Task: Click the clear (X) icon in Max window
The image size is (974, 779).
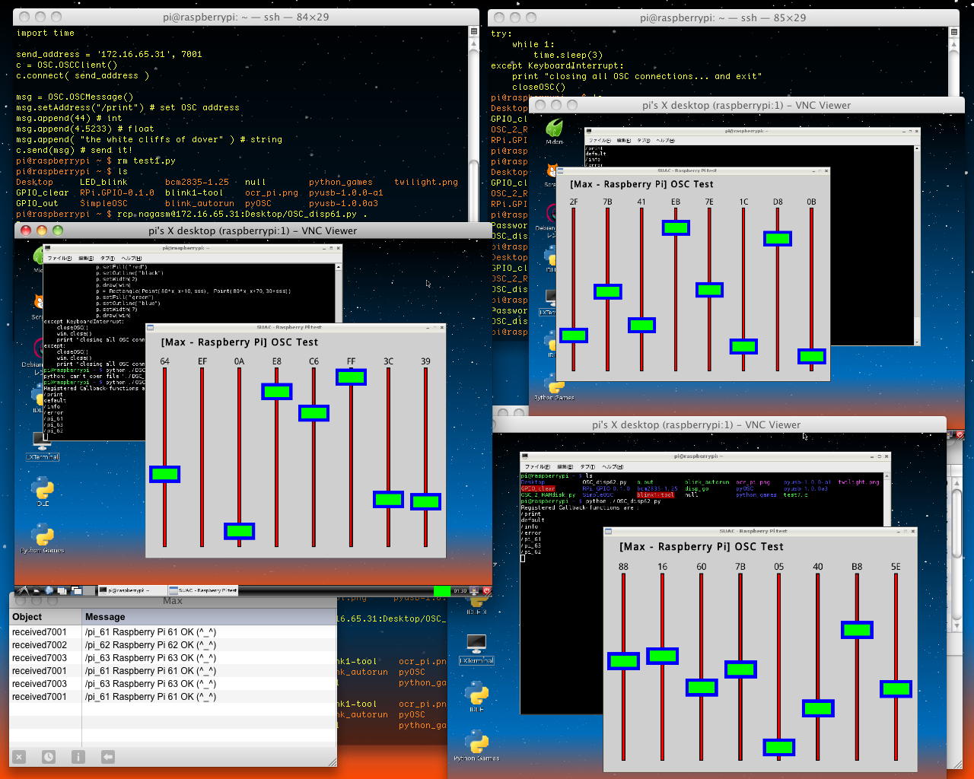Action: [19, 757]
